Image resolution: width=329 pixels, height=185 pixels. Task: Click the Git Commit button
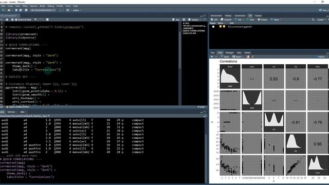coord(226,20)
